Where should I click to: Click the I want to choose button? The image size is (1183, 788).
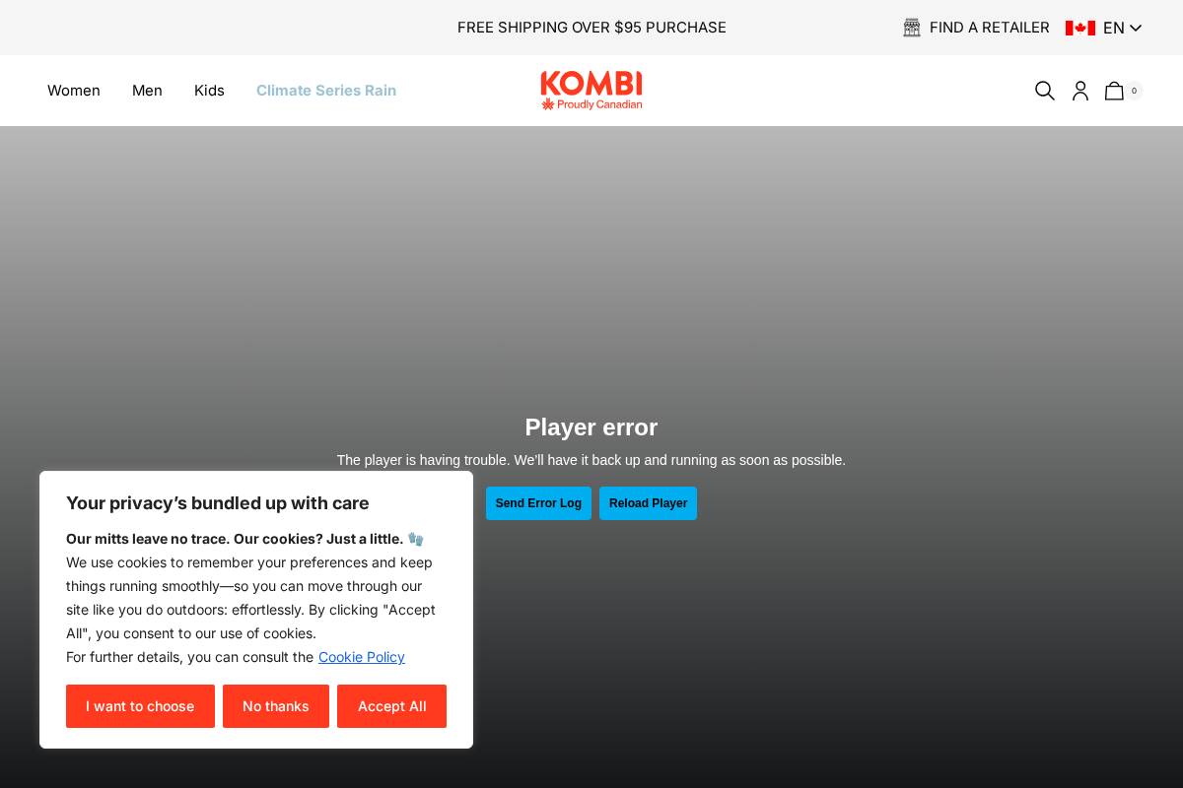(140, 706)
